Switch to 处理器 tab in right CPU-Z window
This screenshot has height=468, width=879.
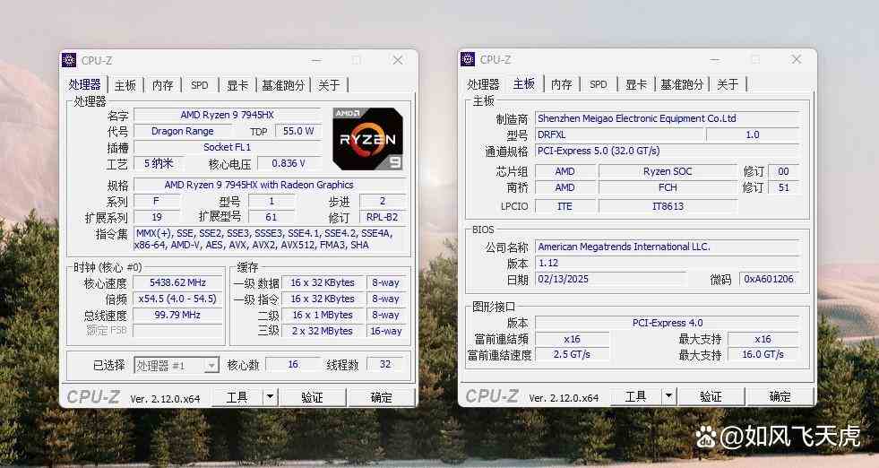(x=483, y=84)
